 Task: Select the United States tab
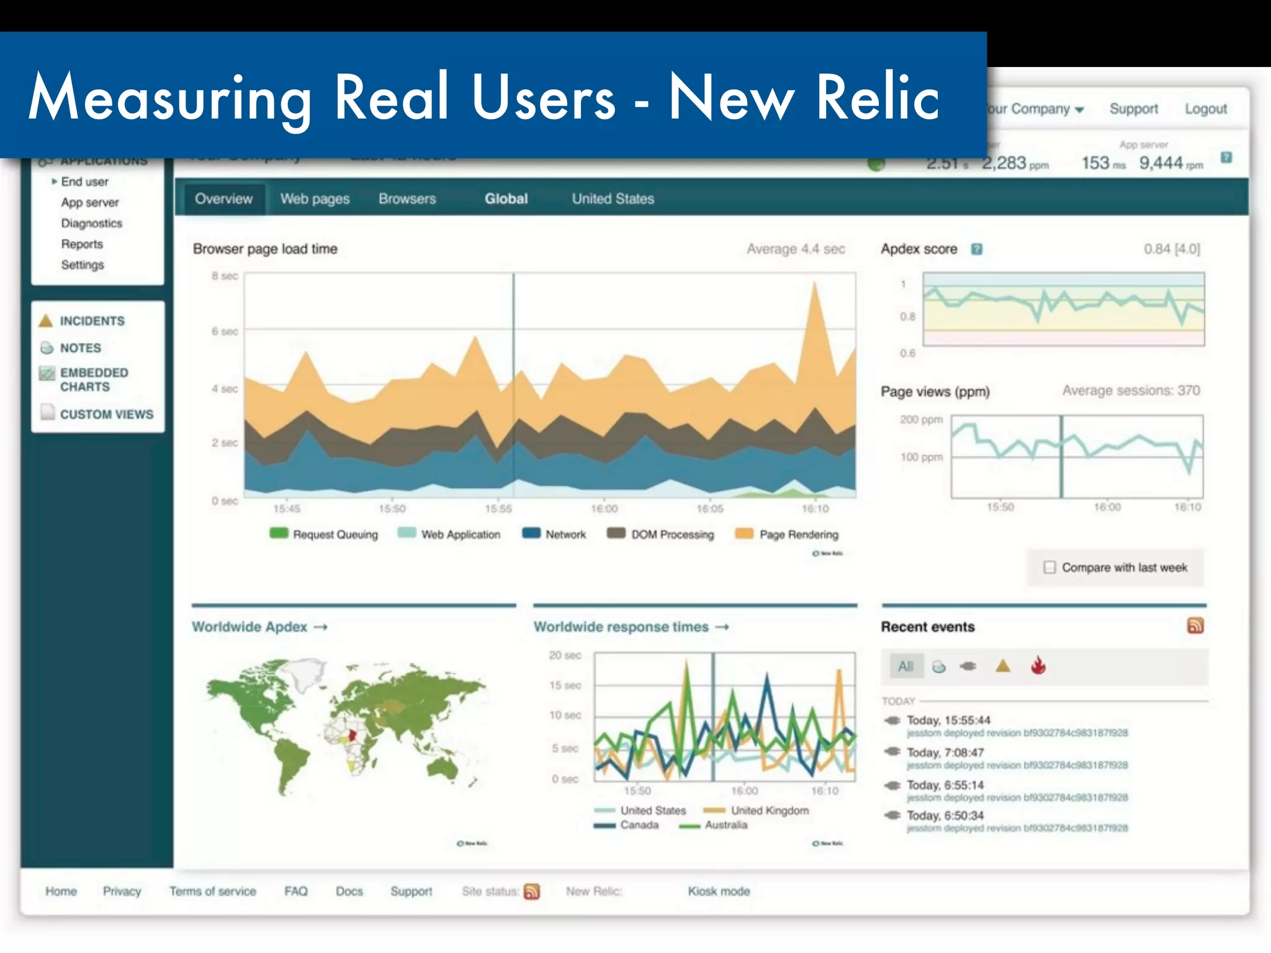(x=613, y=199)
